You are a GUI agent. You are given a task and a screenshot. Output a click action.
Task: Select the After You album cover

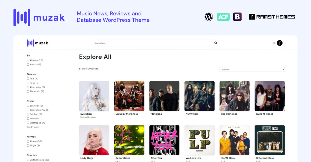[164, 140]
